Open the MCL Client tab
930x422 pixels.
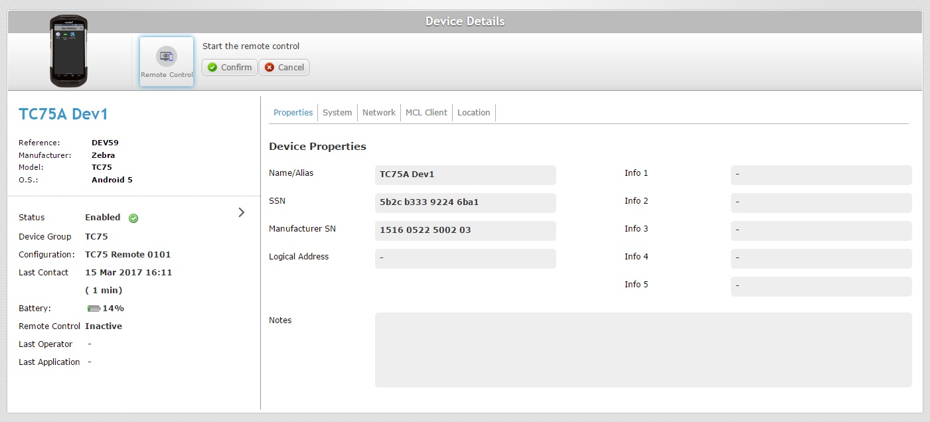pos(426,113)
